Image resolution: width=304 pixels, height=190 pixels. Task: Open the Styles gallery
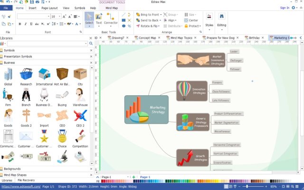pos(209,20)
